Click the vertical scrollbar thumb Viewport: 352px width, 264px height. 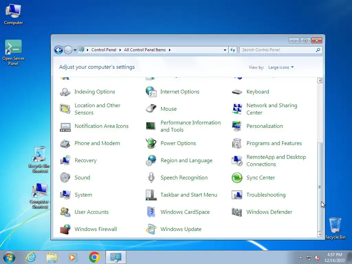tap(320, 187)
